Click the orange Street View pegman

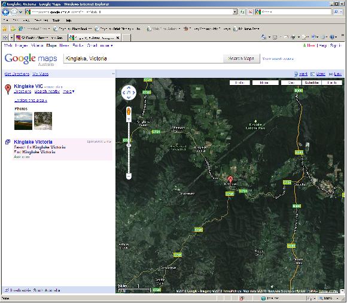point(129,111)
